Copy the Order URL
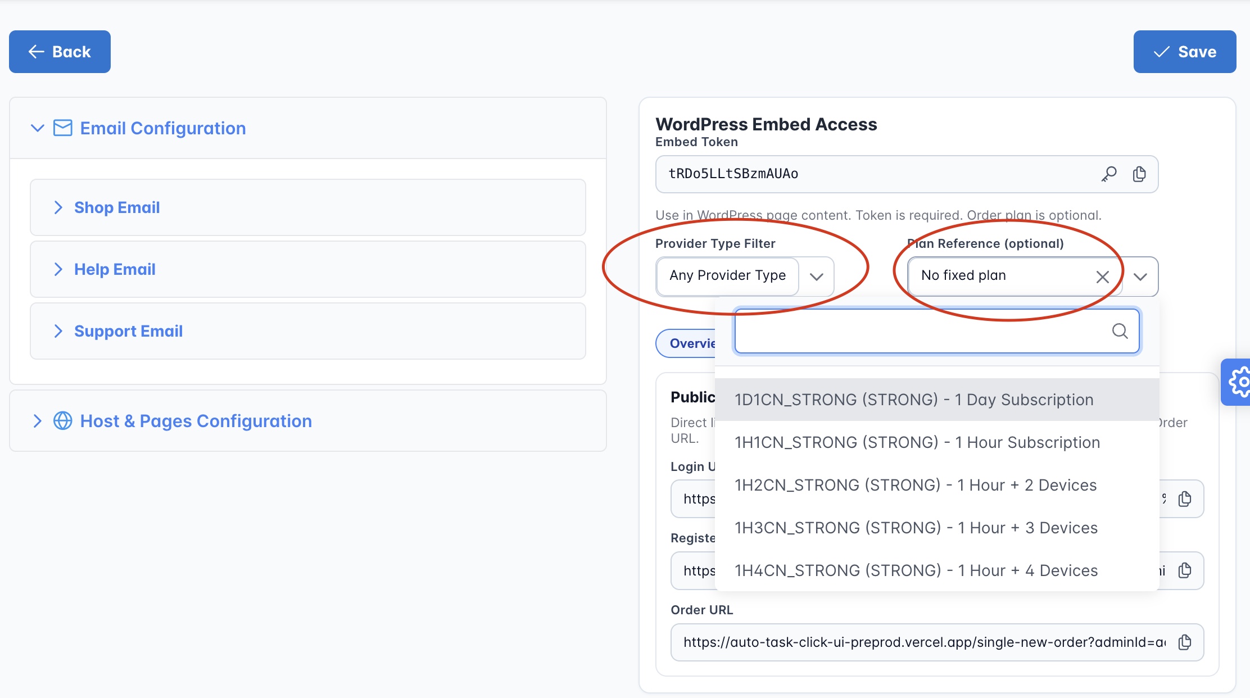Viewport: 1250px width, 698px height. (1185, 642)
